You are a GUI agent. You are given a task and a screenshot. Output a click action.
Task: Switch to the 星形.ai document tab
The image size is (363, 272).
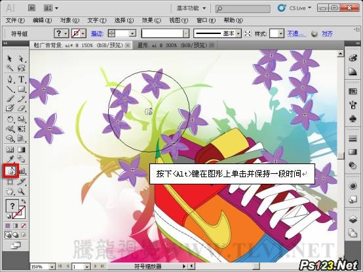tap(173, 45)
